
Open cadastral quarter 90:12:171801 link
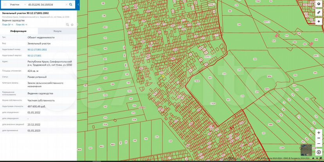pos(34,56)
